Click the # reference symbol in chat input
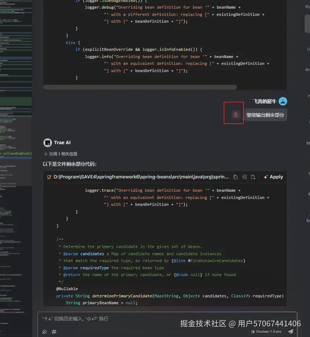 click(54, 332)
